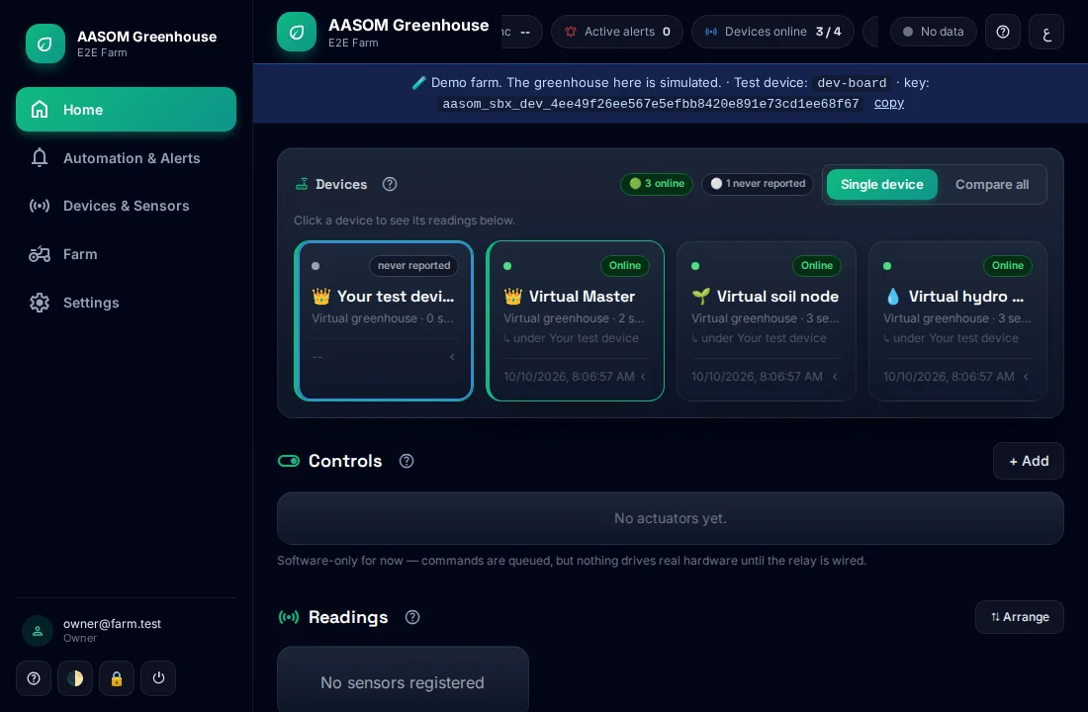Open Devices & Sensors page
Screen dimensions: 1088x712
click(x=127, y=206)
